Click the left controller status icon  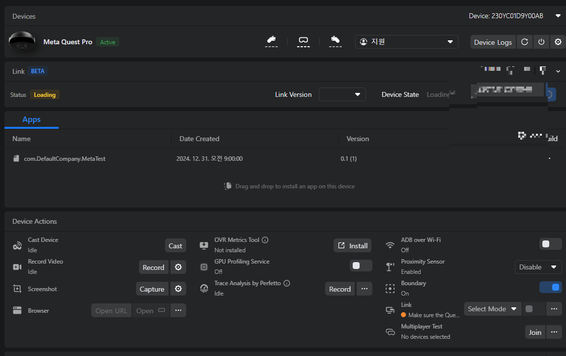[x=271, y=41]
